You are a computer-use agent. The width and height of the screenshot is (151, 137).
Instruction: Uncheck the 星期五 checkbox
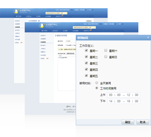coord(86,76)
